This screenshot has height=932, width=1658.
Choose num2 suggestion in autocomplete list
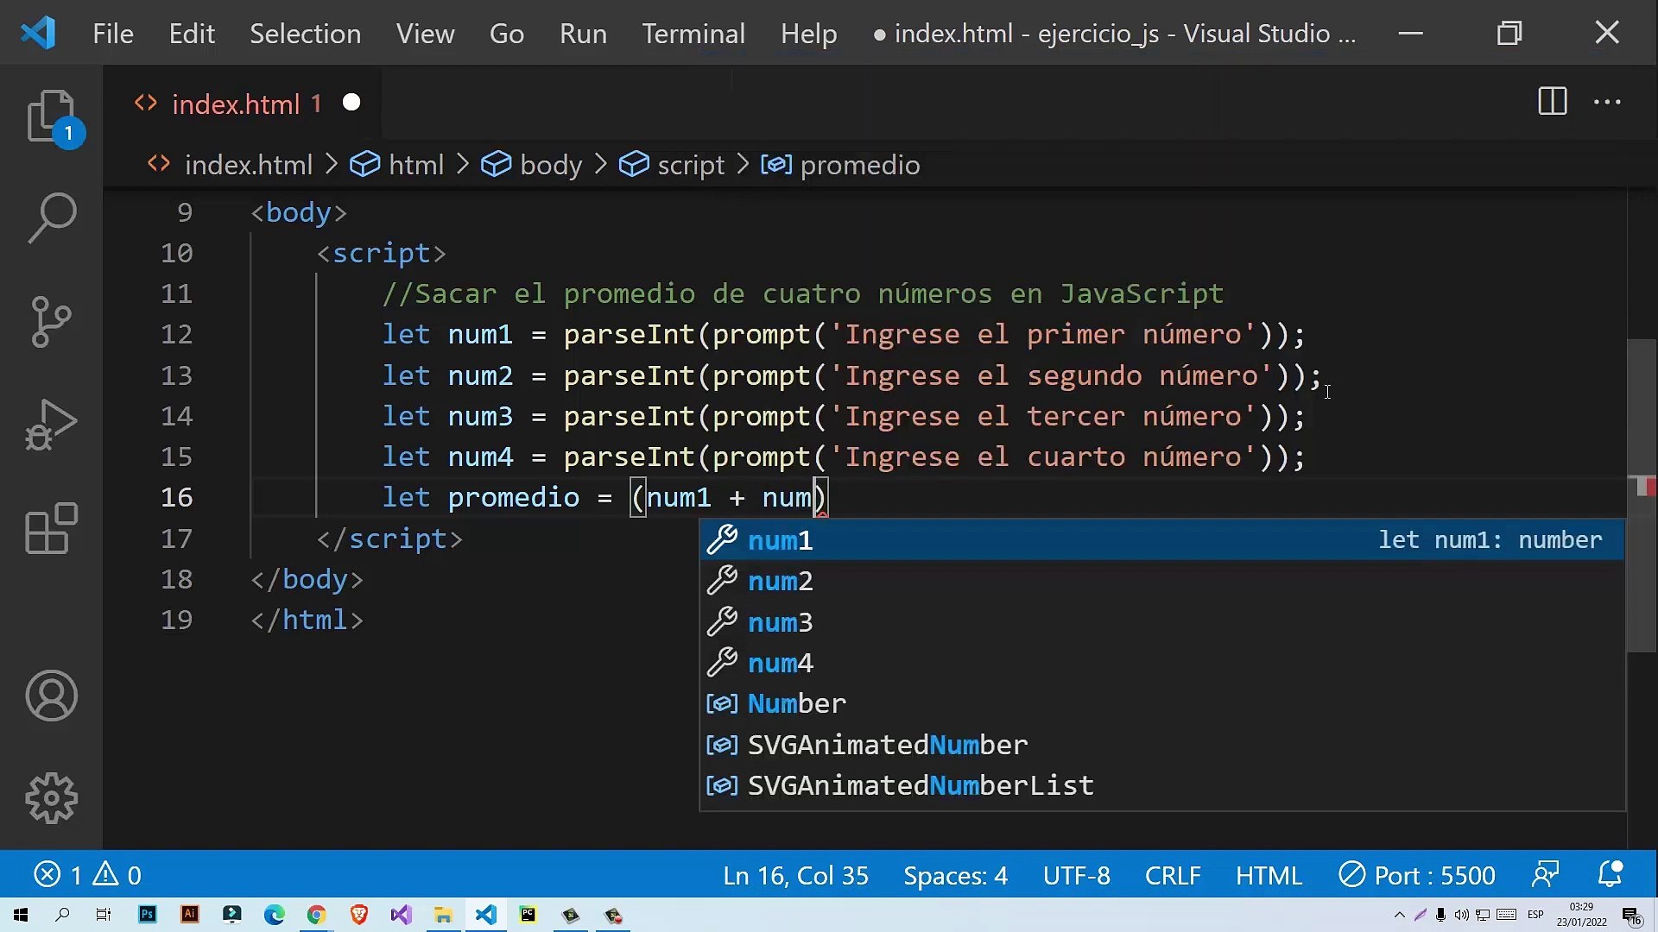(1162, 581)
